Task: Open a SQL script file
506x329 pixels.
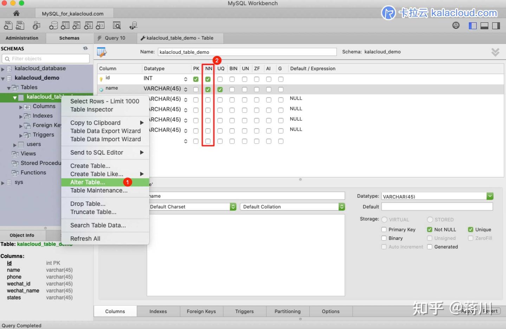Action: click(x=20, y=25)
